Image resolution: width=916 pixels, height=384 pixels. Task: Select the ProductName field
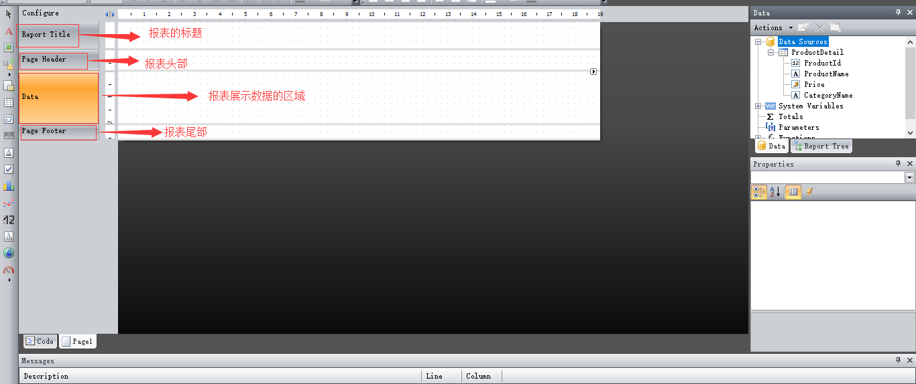(x=826, y=74)
